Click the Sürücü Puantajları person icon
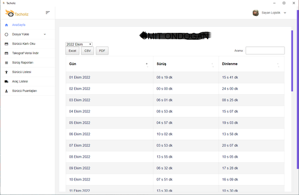The width and height of the screenshot is (299, 195). pos(6,91)
